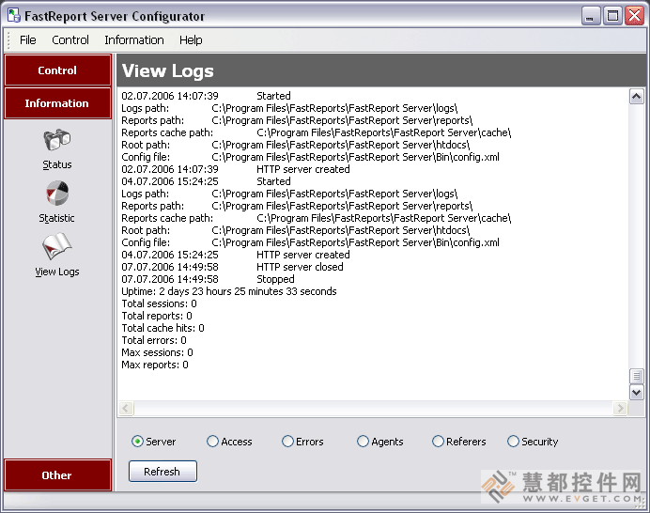Click the 'Total reports: 0' log line
The height and width of the screenshot is (513, 650).
click(x=157, y=316)
